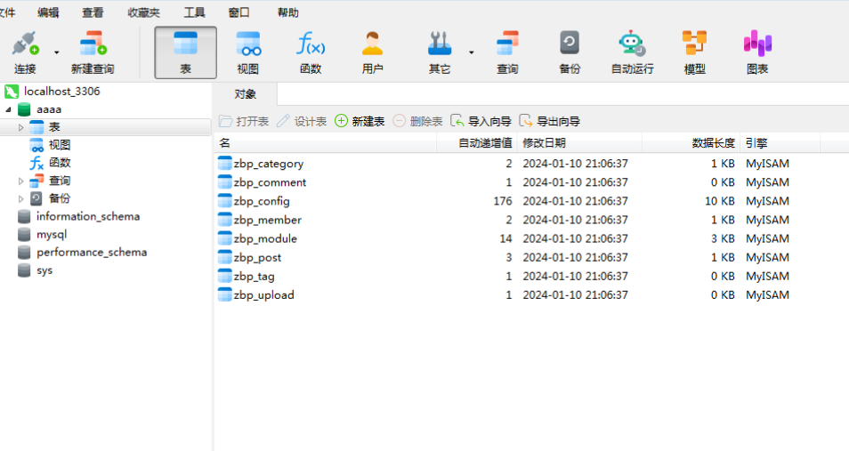Click the table icon beside zbp_config
Screen dimensions: 849x451
[x=224, y=201]
